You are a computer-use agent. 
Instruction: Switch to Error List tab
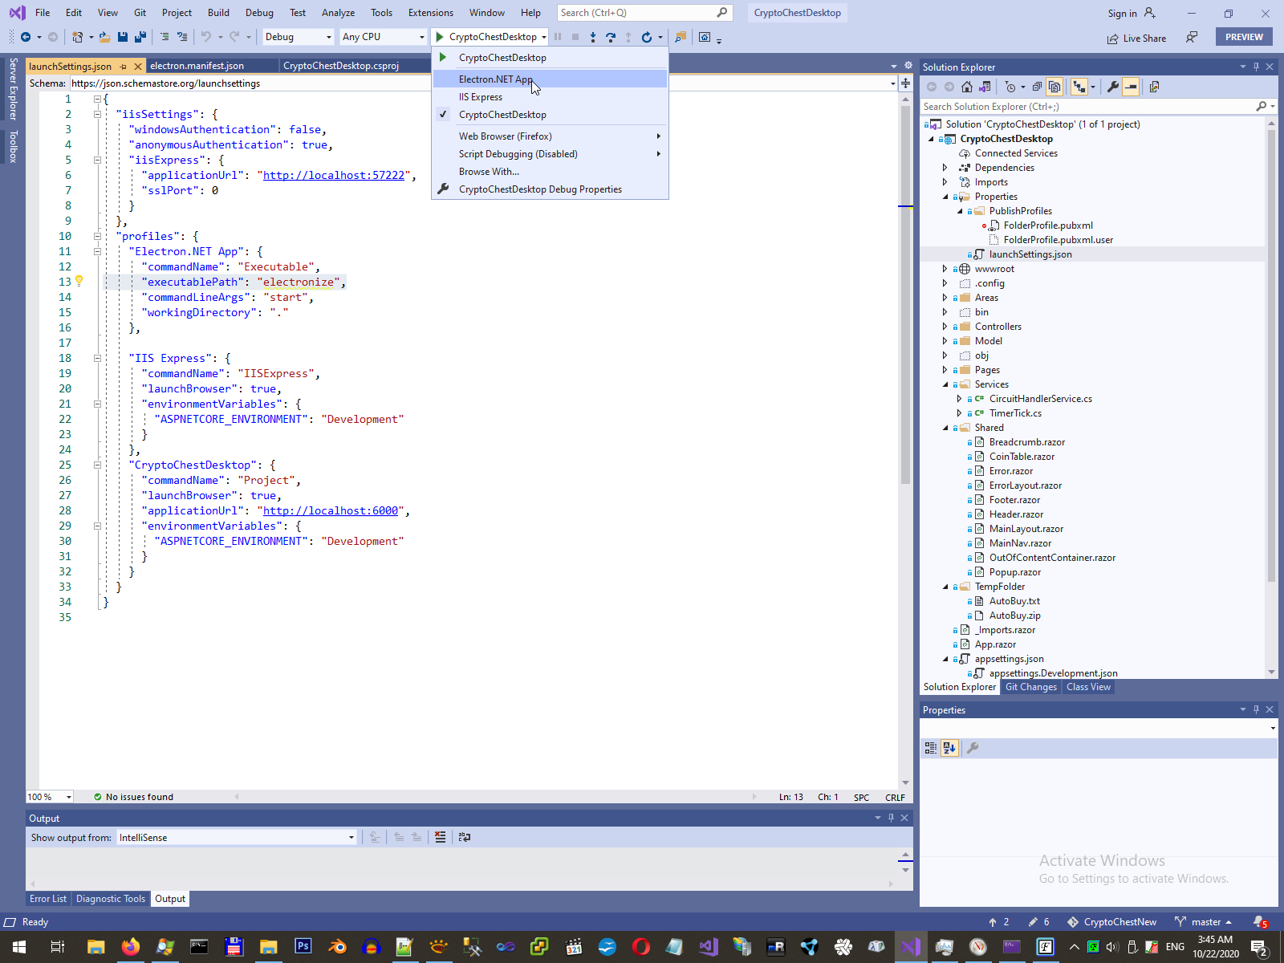pos(48,899)
